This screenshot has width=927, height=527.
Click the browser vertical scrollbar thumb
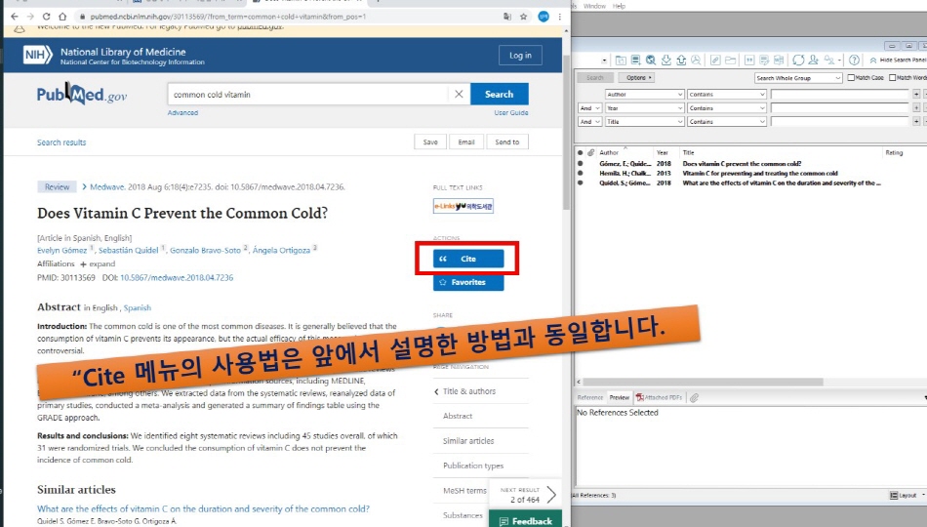pos(566,133)
